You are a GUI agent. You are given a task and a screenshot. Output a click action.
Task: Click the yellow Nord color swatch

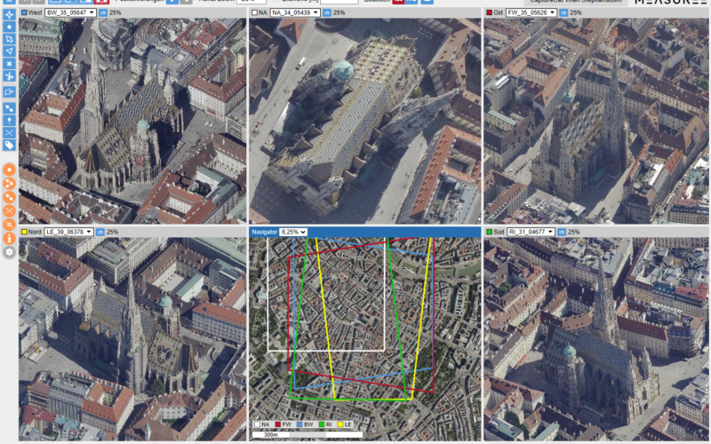25,232
